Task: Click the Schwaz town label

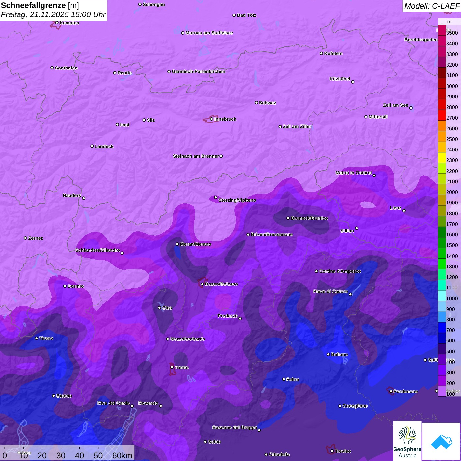Action: pos(267,103)
